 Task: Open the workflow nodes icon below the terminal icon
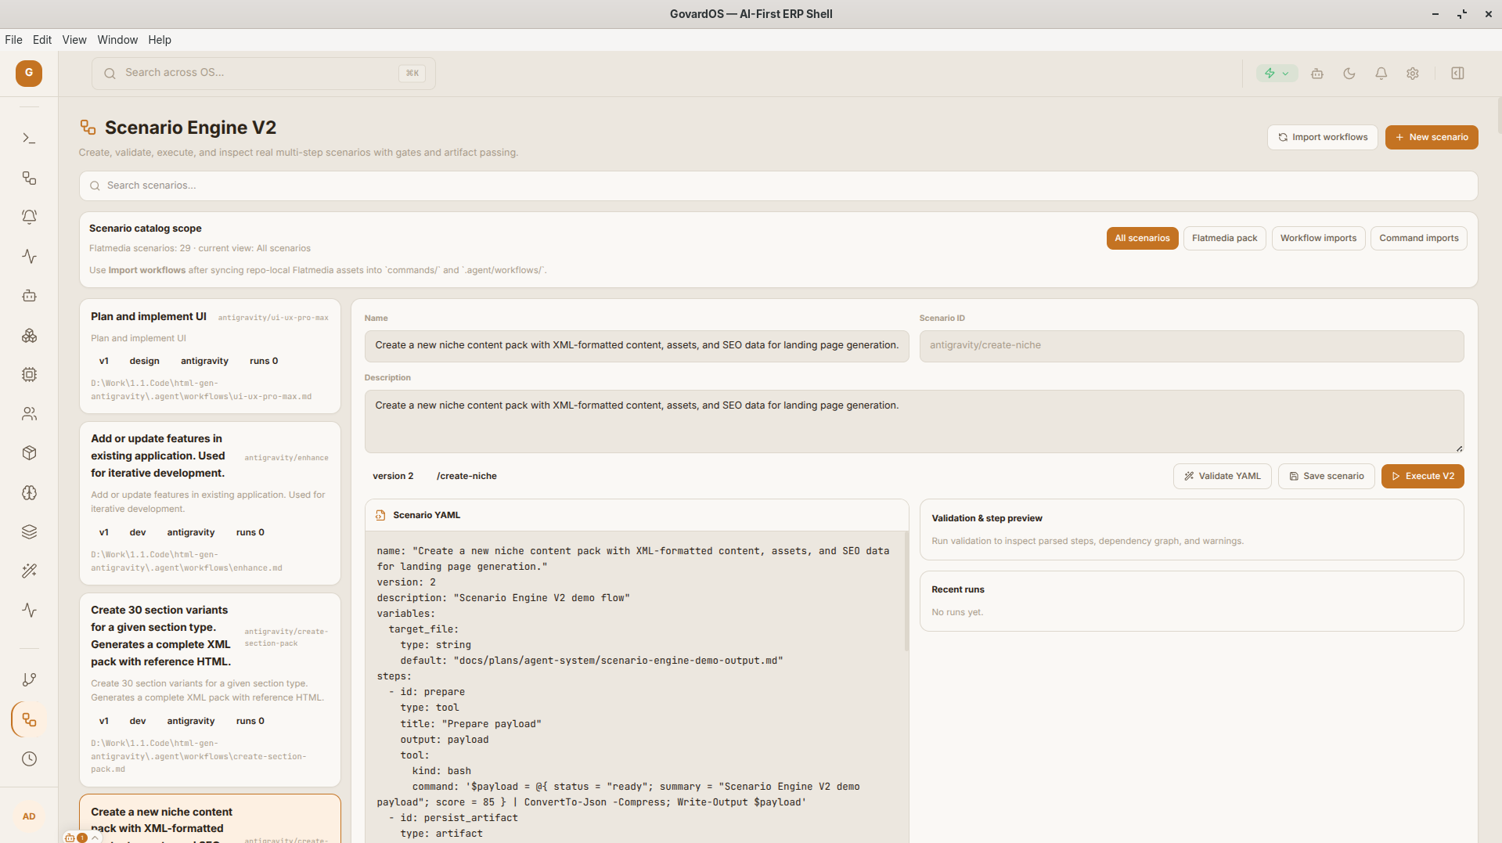(x=29, y=178)
